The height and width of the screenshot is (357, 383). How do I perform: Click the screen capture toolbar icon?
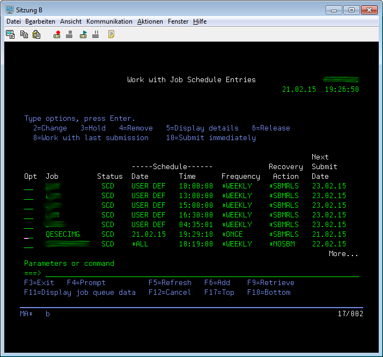click(10, 34)
